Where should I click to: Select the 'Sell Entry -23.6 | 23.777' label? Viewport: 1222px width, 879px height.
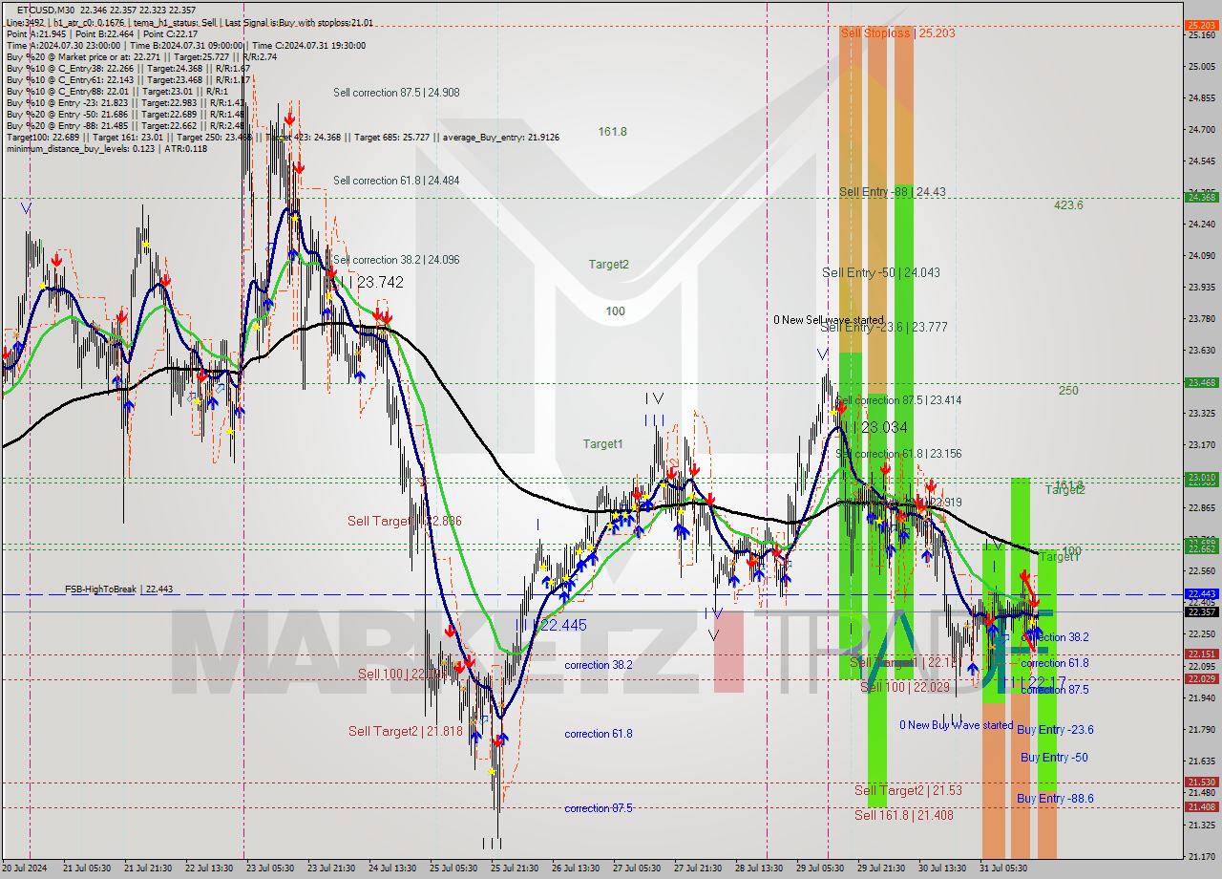point(884,327)
